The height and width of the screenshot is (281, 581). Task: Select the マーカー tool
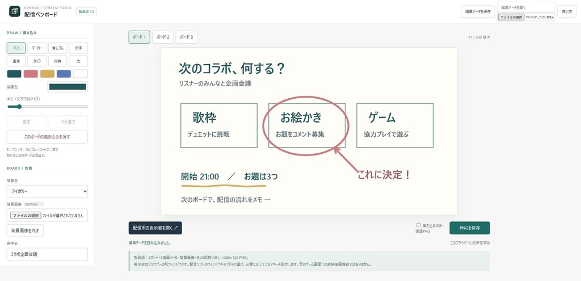pos(37,48)
